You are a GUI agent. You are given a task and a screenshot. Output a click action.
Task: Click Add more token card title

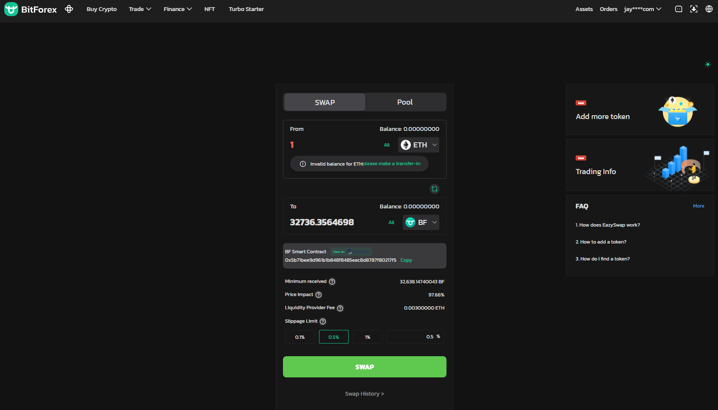[603, 116]
